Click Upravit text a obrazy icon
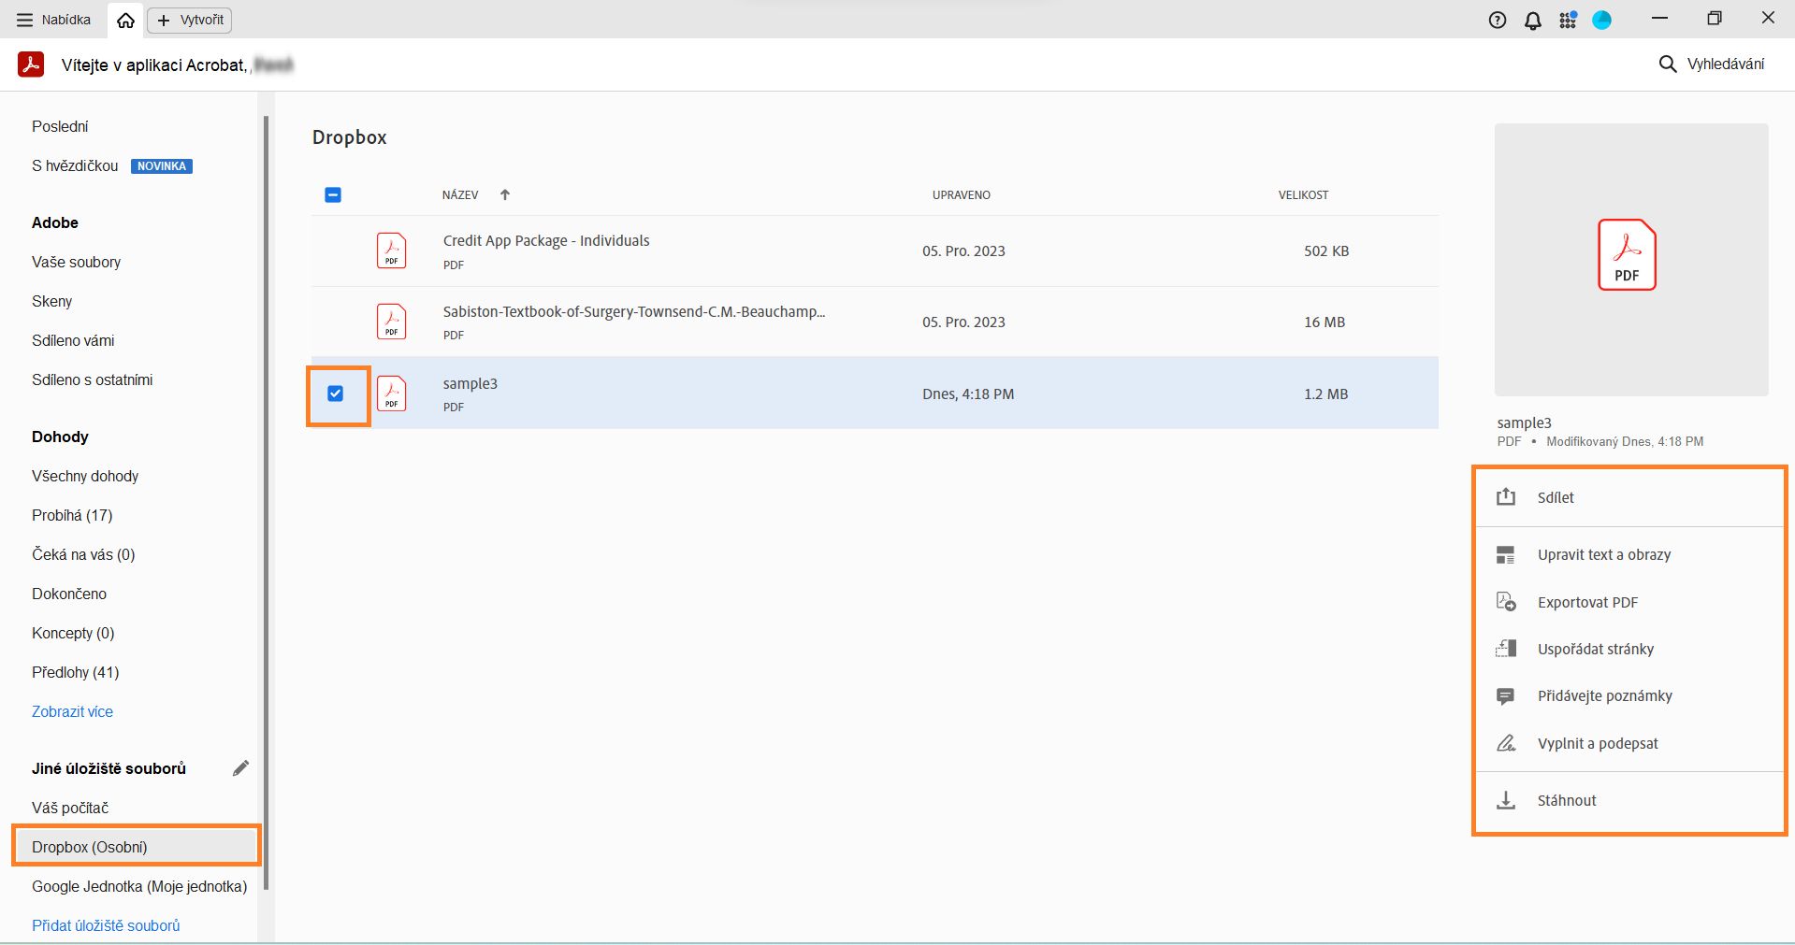 (1506, 554)
